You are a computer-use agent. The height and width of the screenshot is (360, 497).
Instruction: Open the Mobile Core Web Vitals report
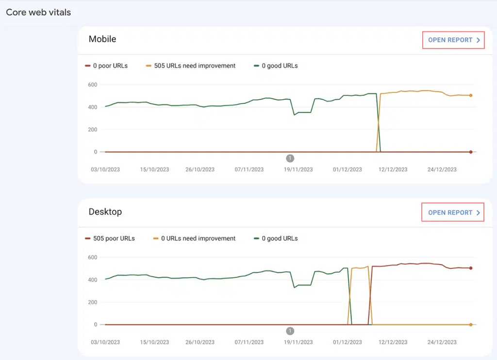pyautogui.click(x=453, y=40)
